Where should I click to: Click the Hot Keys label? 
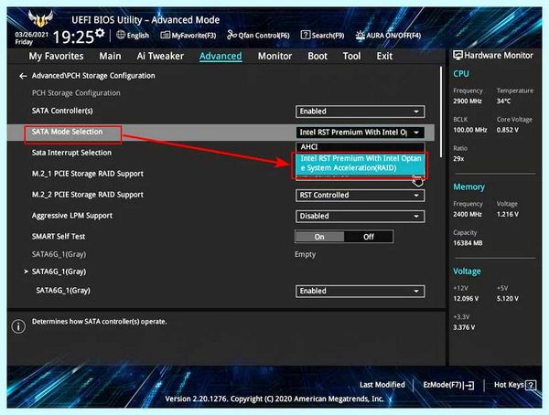(x=509, y=385)
